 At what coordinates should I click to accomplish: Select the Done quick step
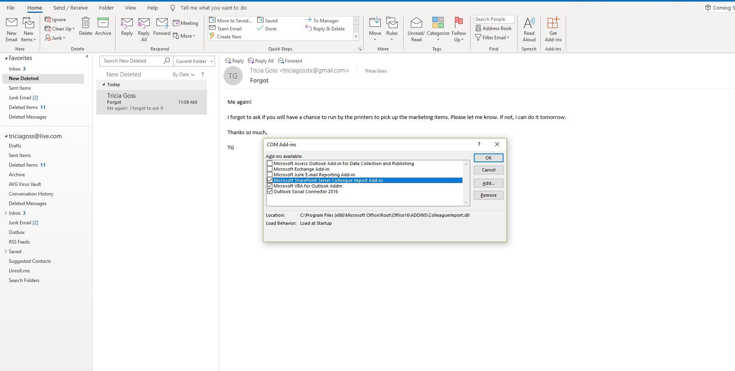pos(267,28)
